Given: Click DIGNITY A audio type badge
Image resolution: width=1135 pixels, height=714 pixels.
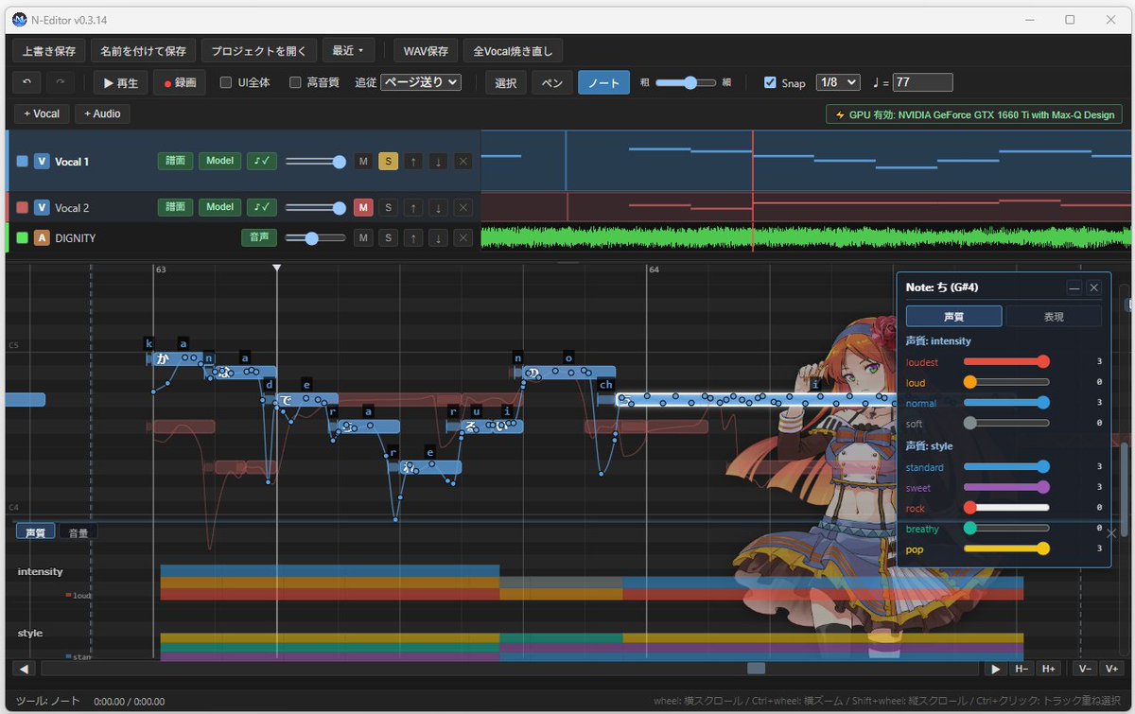Looking at the screenshot, I should 42,238.
